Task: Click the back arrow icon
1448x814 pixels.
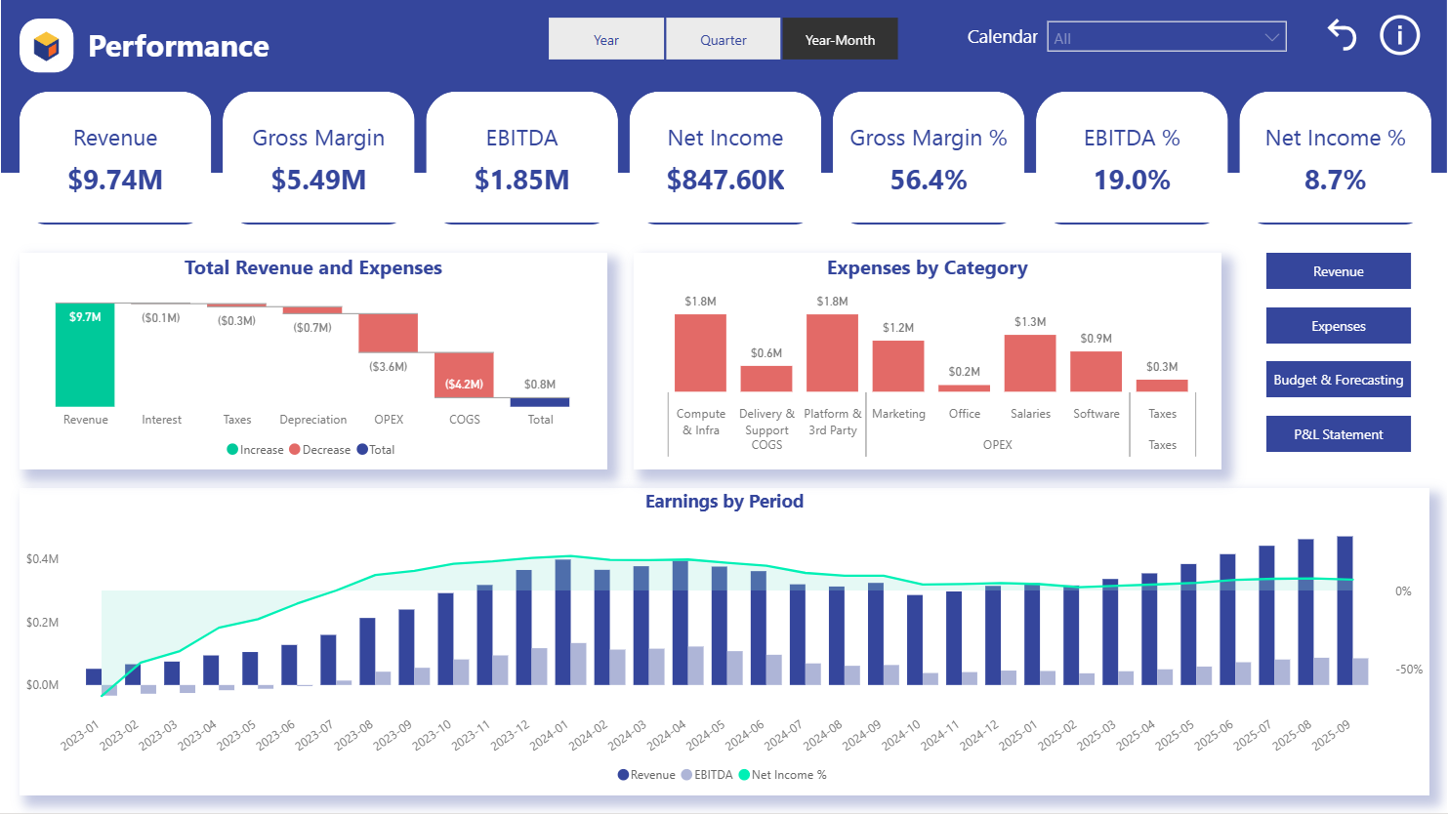Action: [1342, 36]
